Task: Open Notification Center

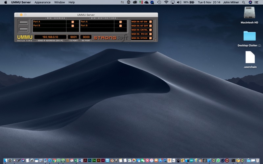Action: coord(256,2)
